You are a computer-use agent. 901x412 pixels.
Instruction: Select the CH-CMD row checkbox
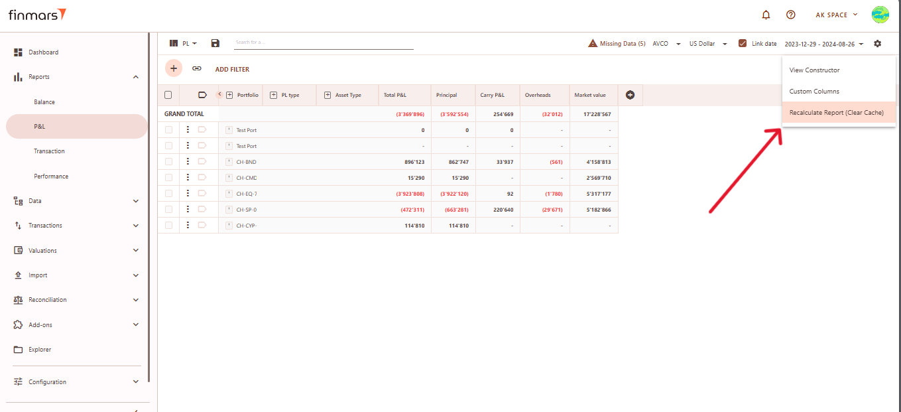coord(168,177)
